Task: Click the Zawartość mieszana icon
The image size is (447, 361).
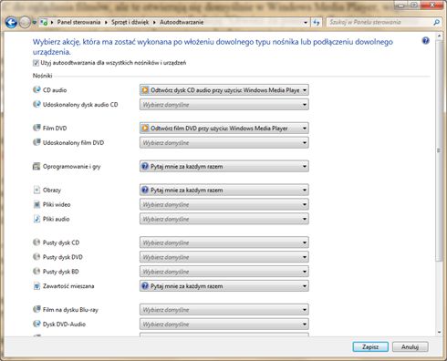Action: point(36,286)
